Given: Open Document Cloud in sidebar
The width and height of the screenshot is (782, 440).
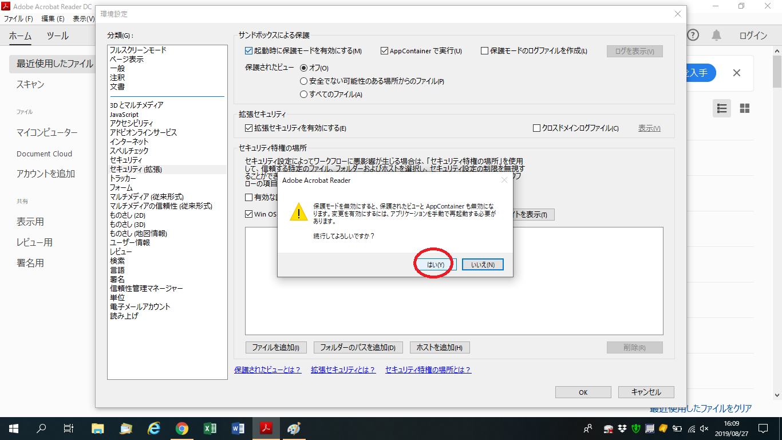Looking at the screenshot, I should [44, 154].
